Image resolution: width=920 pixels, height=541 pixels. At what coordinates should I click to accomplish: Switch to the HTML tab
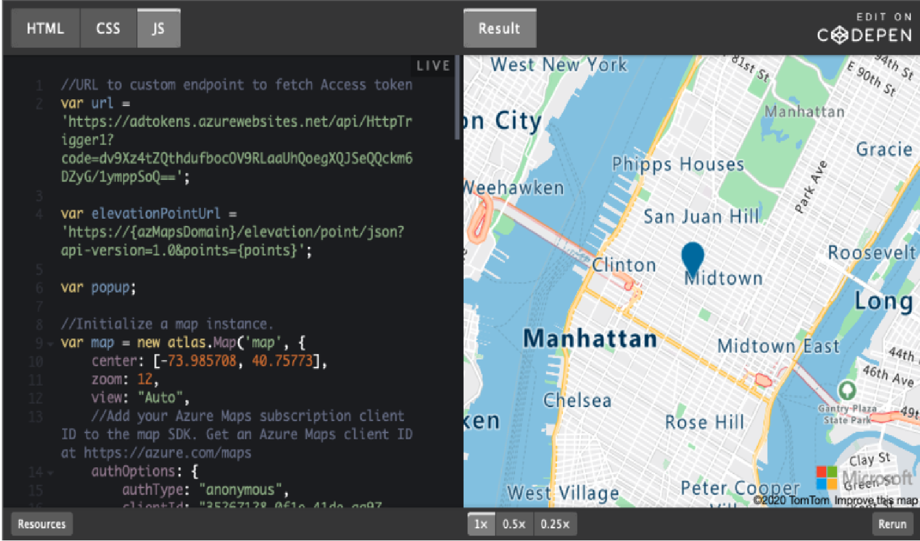click(x=45, y=28)
